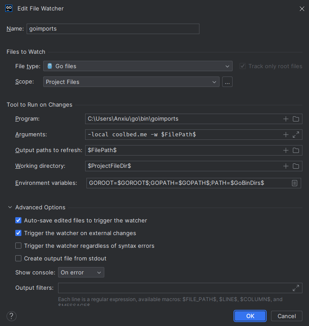The width and height of the screenshot is (309, 326).
Task: Click the Cancel button
Action: coord(287,316)
